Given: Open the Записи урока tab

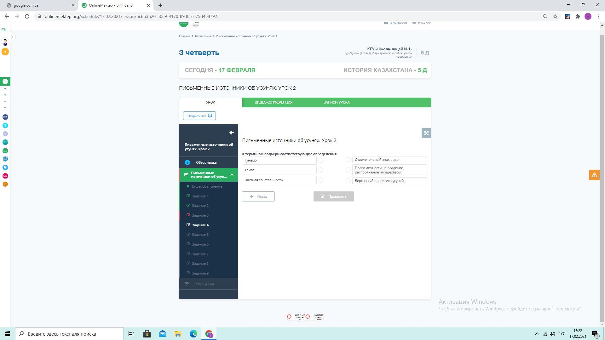Looking at the screenshot, I should pos(336,102).
